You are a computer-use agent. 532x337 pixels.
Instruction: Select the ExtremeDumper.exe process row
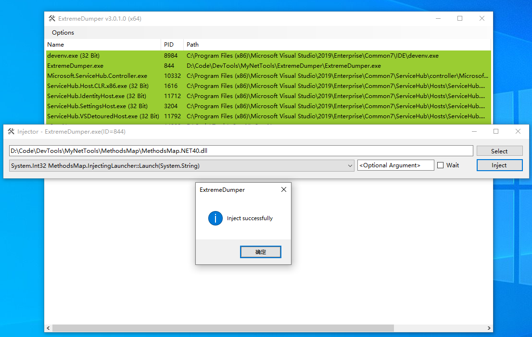coord(268,66)
